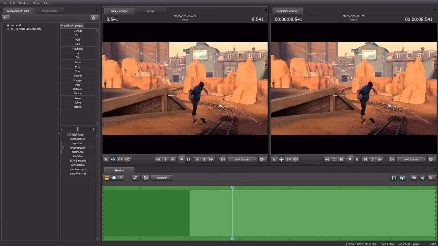The image size is (438, 246).
Task: Open the View menu
Action: (36, 3)
